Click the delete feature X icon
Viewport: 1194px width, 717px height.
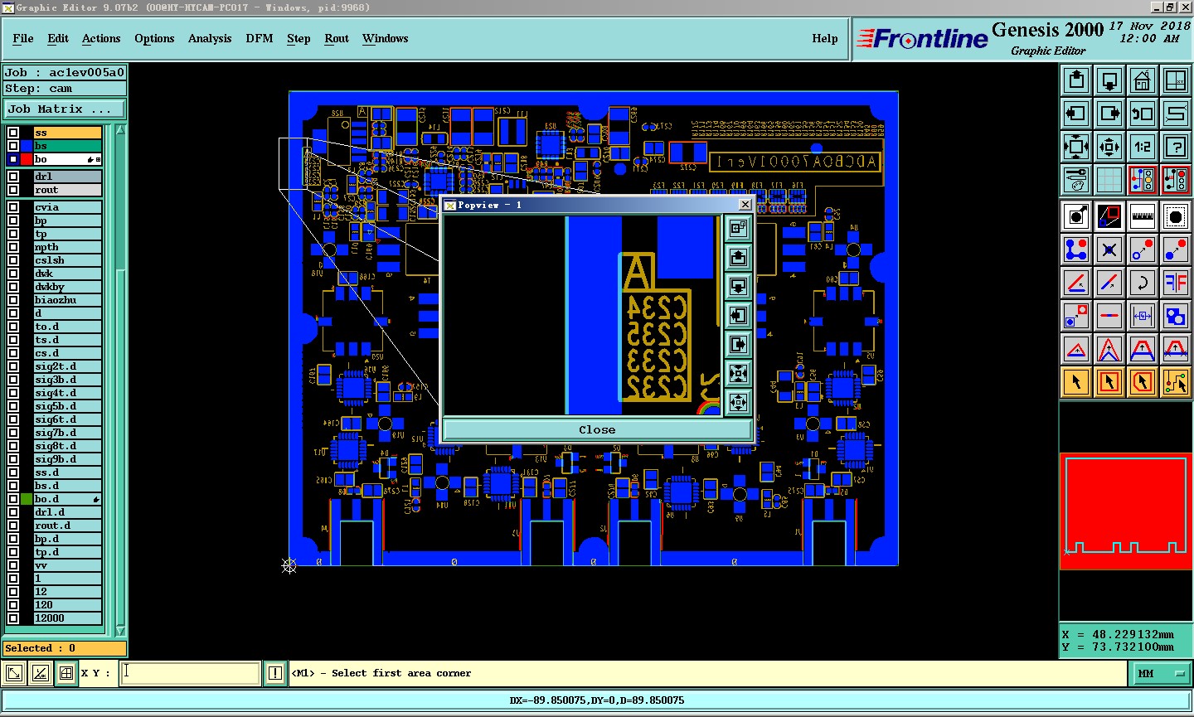tap(1109, 249)
